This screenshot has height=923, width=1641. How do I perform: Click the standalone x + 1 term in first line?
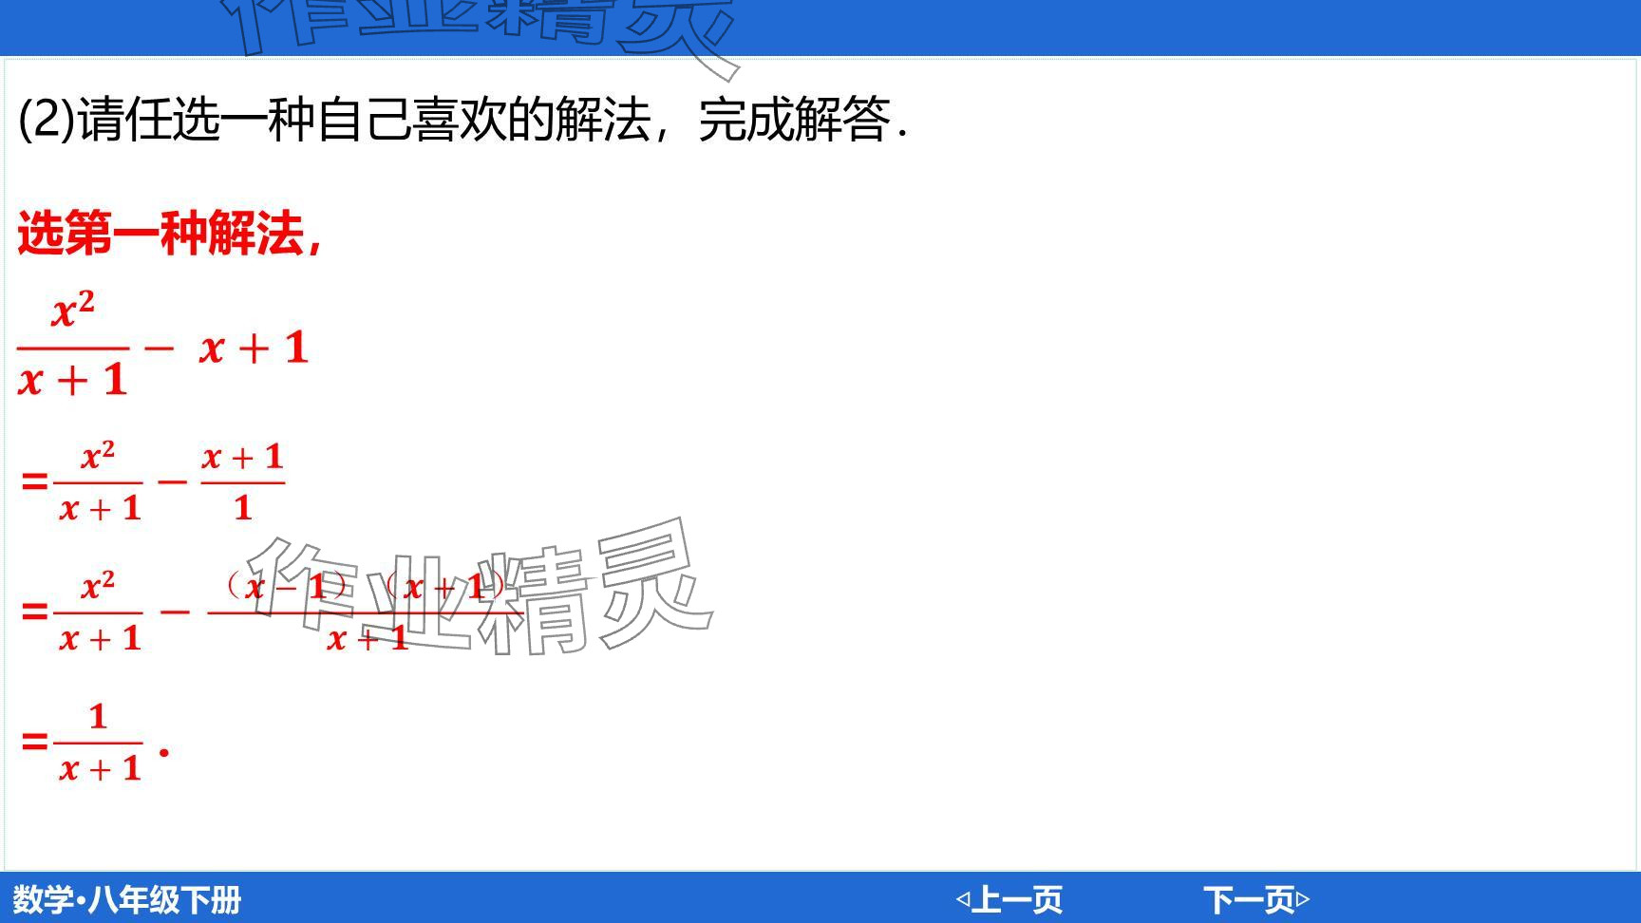pos(254,348)
